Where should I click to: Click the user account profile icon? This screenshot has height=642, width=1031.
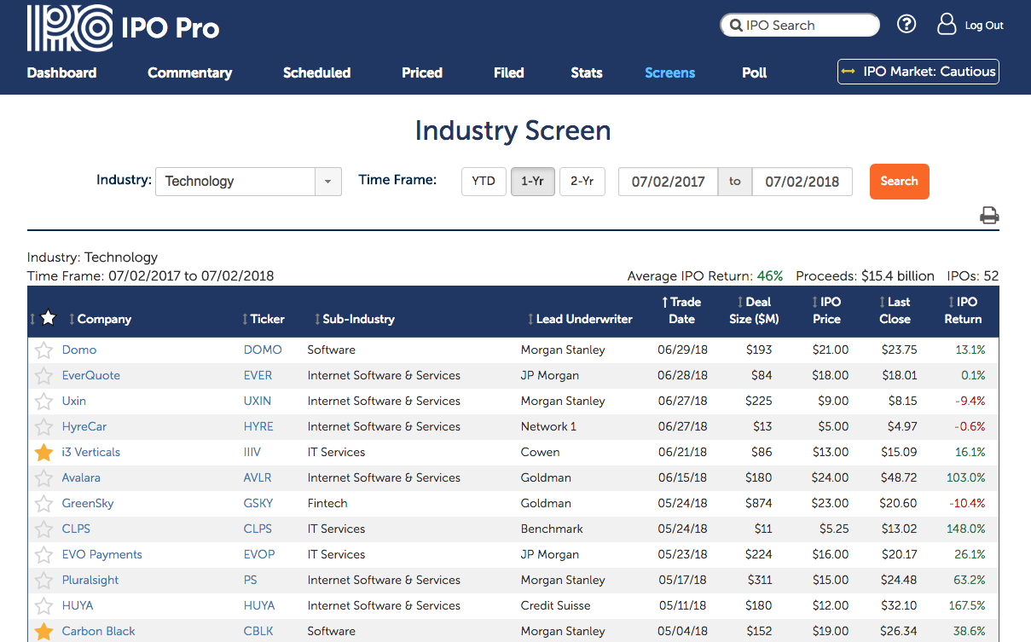pyautogui.click(x=947, y=24)
